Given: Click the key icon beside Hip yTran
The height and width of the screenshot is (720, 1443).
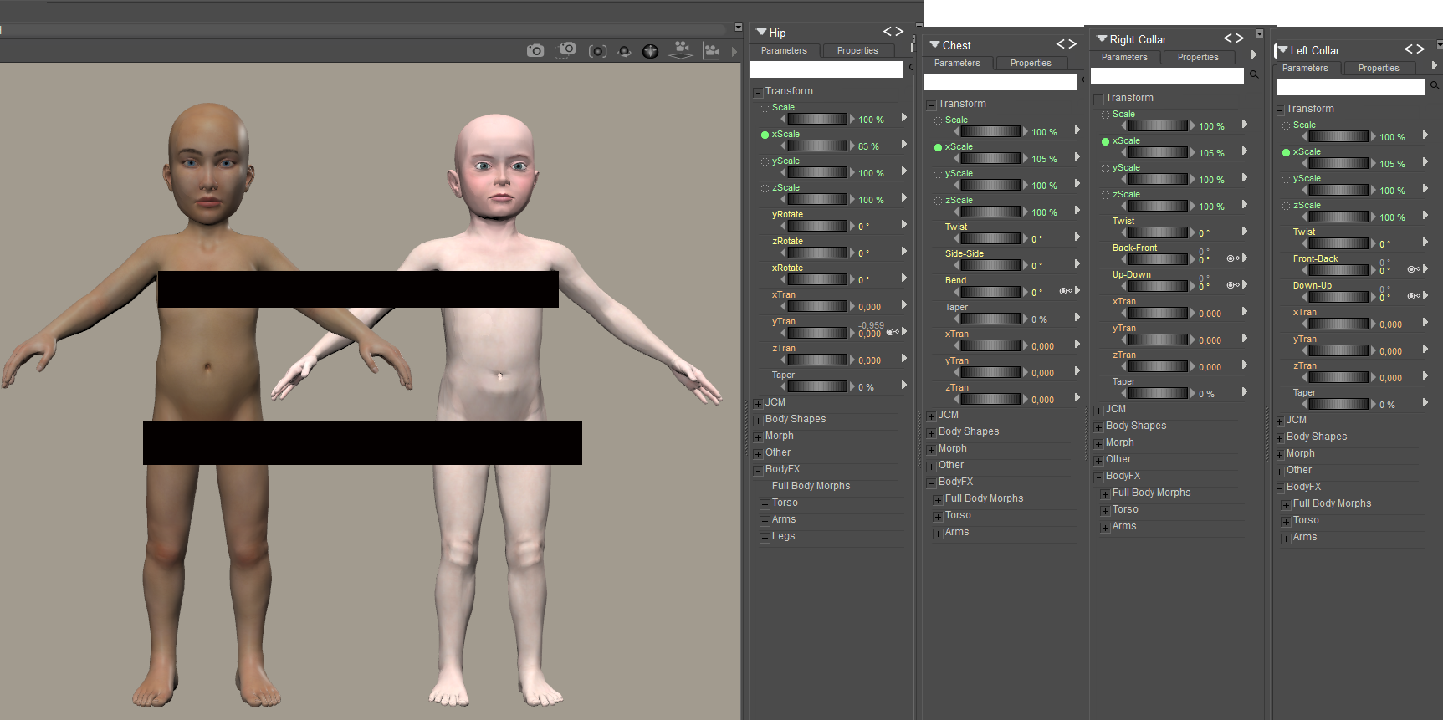Looking at the screenshot, I should (892, 332).
